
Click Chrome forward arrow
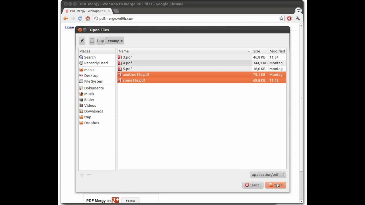(x=73, y=19)
